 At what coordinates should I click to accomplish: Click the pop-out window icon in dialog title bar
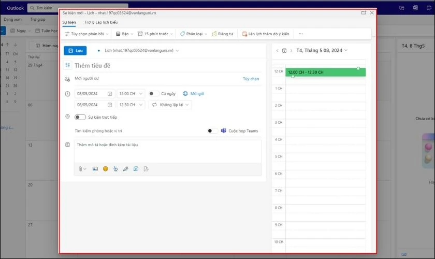click(x=364, y=13)
